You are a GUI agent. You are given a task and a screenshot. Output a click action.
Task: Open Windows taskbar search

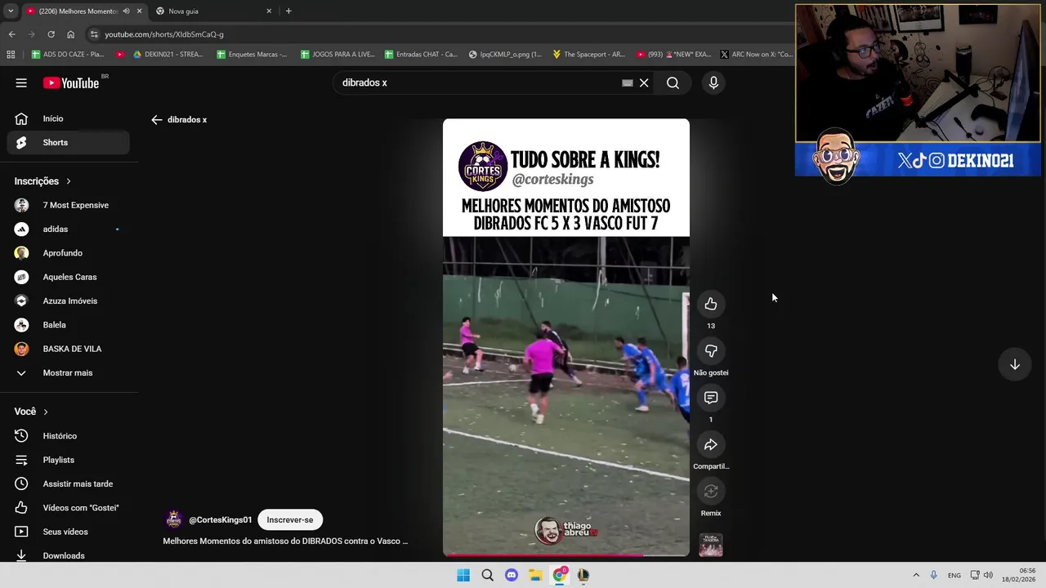[487, 575]
